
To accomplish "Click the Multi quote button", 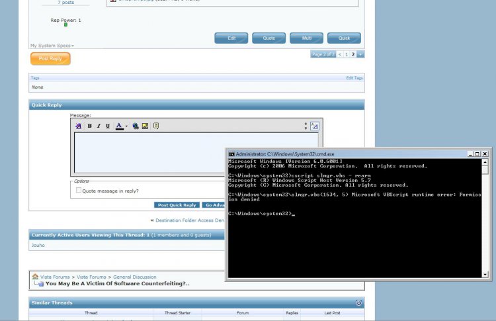I will tap(306, 38).
